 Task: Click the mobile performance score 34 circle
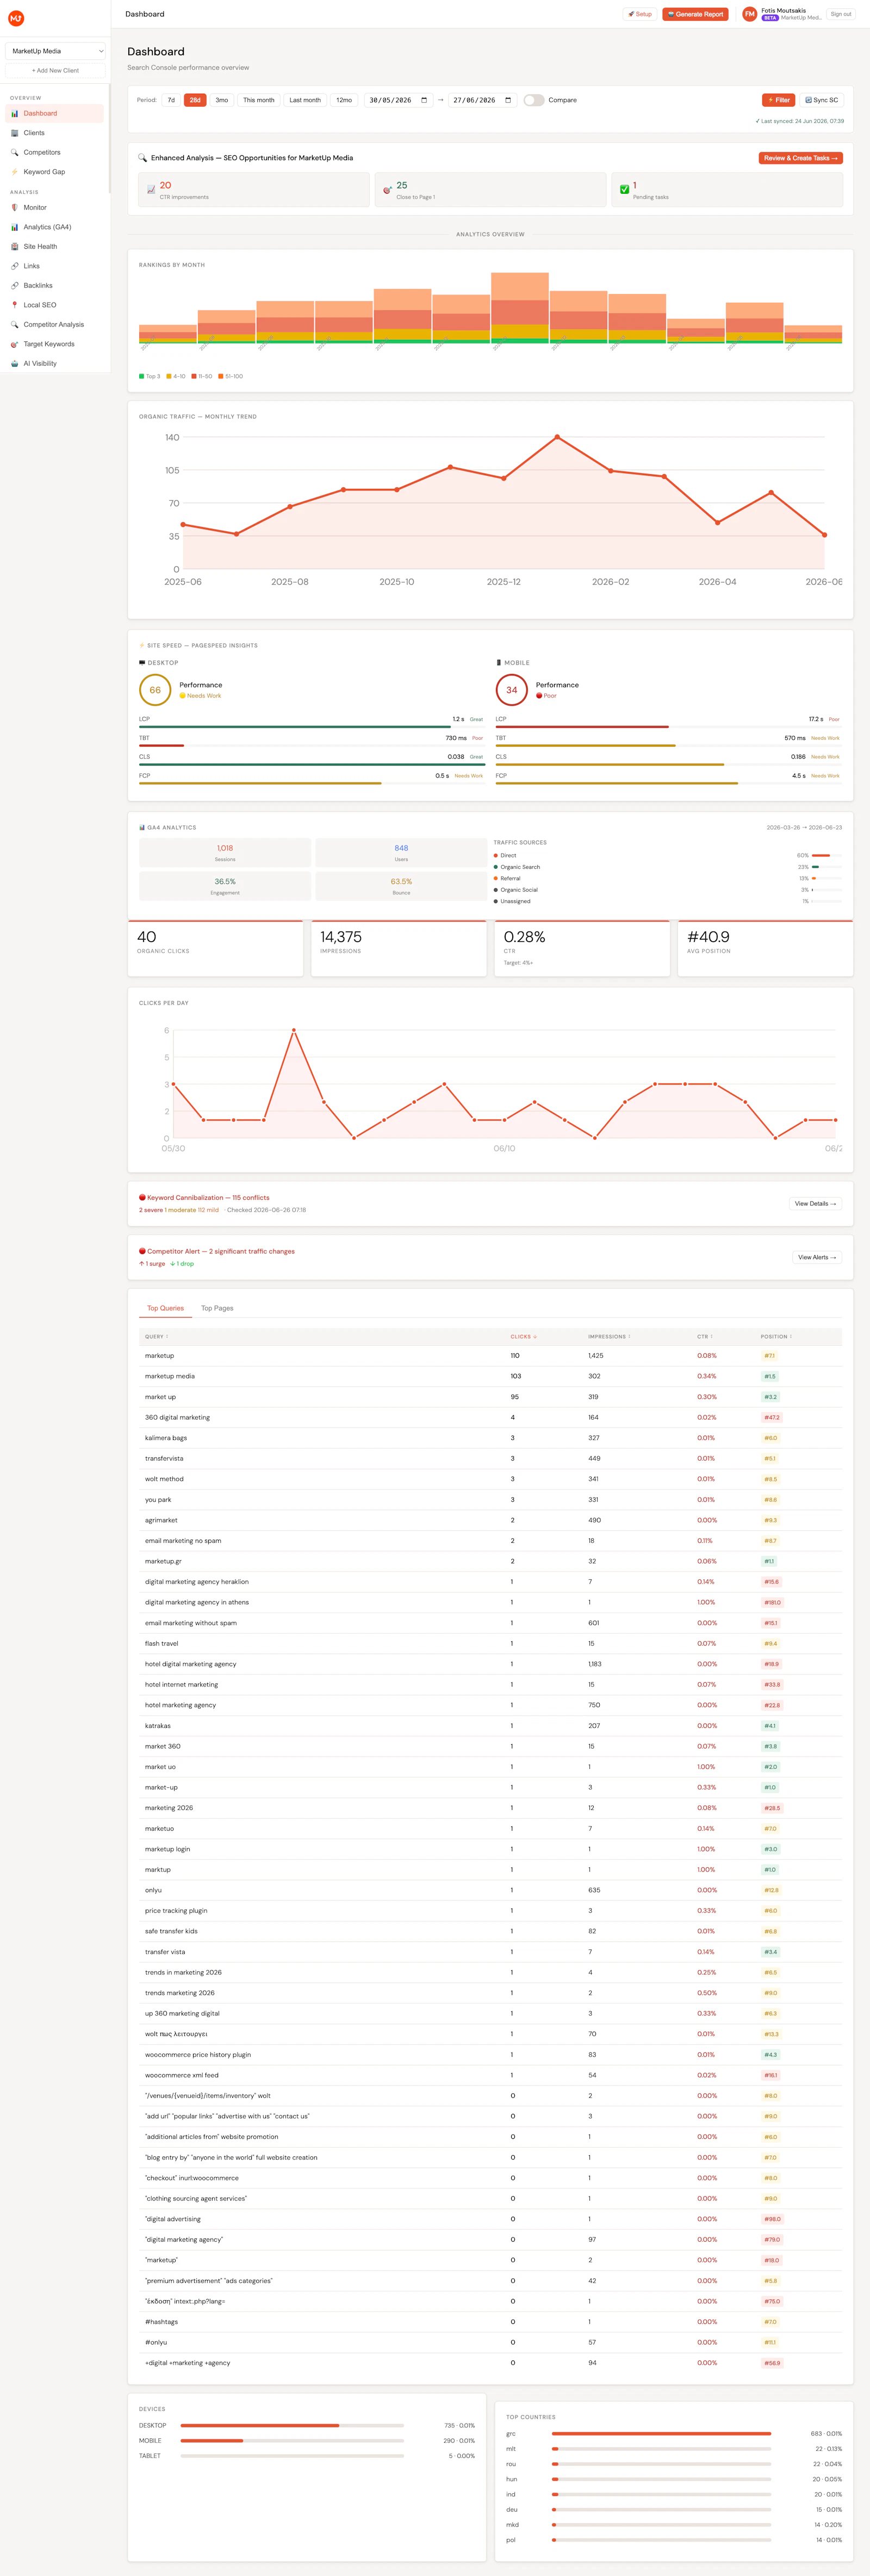(x=512, y=690)
